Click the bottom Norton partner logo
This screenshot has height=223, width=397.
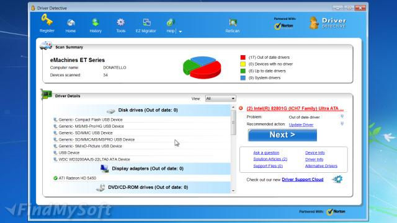[x=336, y=212]
